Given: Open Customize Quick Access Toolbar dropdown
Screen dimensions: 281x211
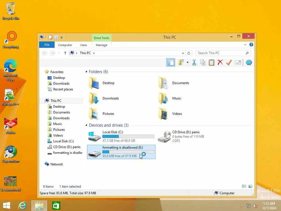Looking at the screenshot, I should tap(61, 37).
